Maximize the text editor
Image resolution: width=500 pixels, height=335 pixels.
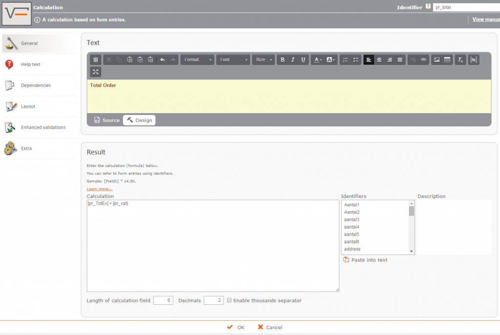96,72
